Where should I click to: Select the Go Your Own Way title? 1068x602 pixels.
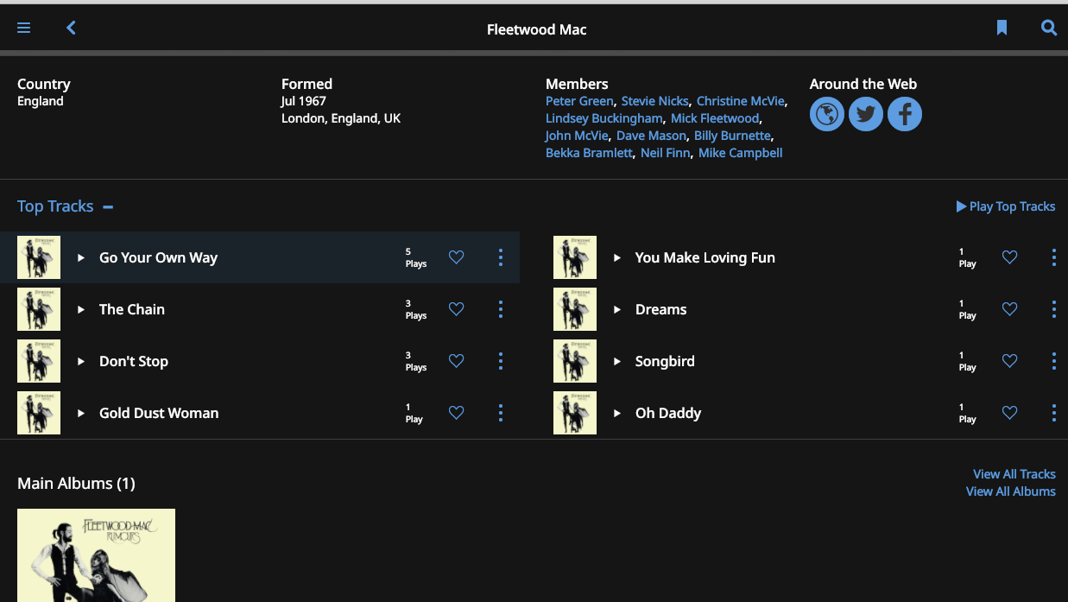(158, 257)
